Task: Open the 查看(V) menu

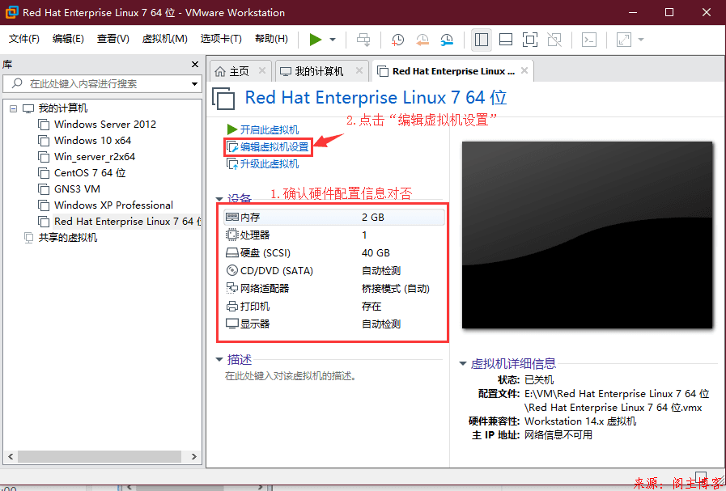Action: pos(113,39)
